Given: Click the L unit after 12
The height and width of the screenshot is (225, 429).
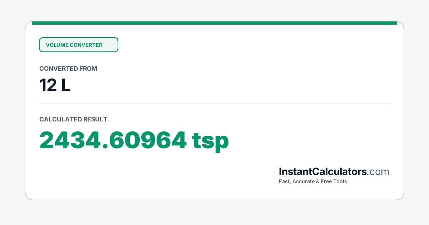Looking at the screenshot, I should click(x=66, y=86).
